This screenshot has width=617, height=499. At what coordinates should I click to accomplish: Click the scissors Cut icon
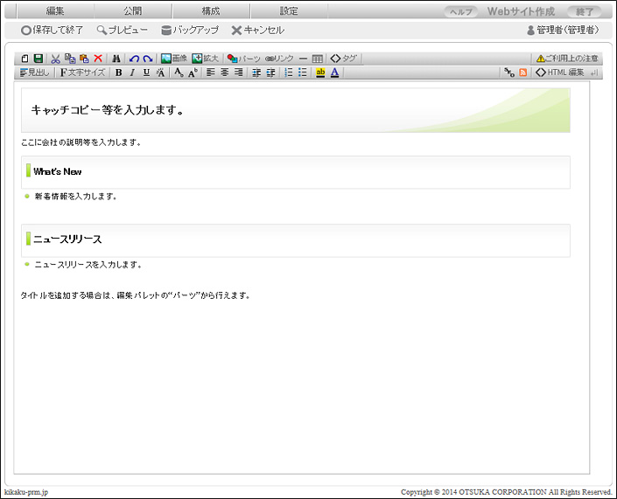tap(55, 59)
